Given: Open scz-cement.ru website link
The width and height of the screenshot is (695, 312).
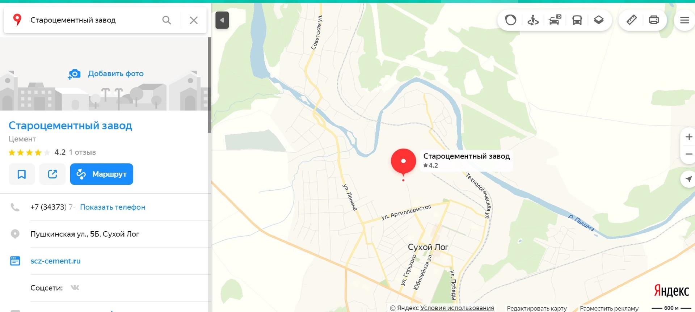Looking at the screenshot, I should tap(55, 261).
